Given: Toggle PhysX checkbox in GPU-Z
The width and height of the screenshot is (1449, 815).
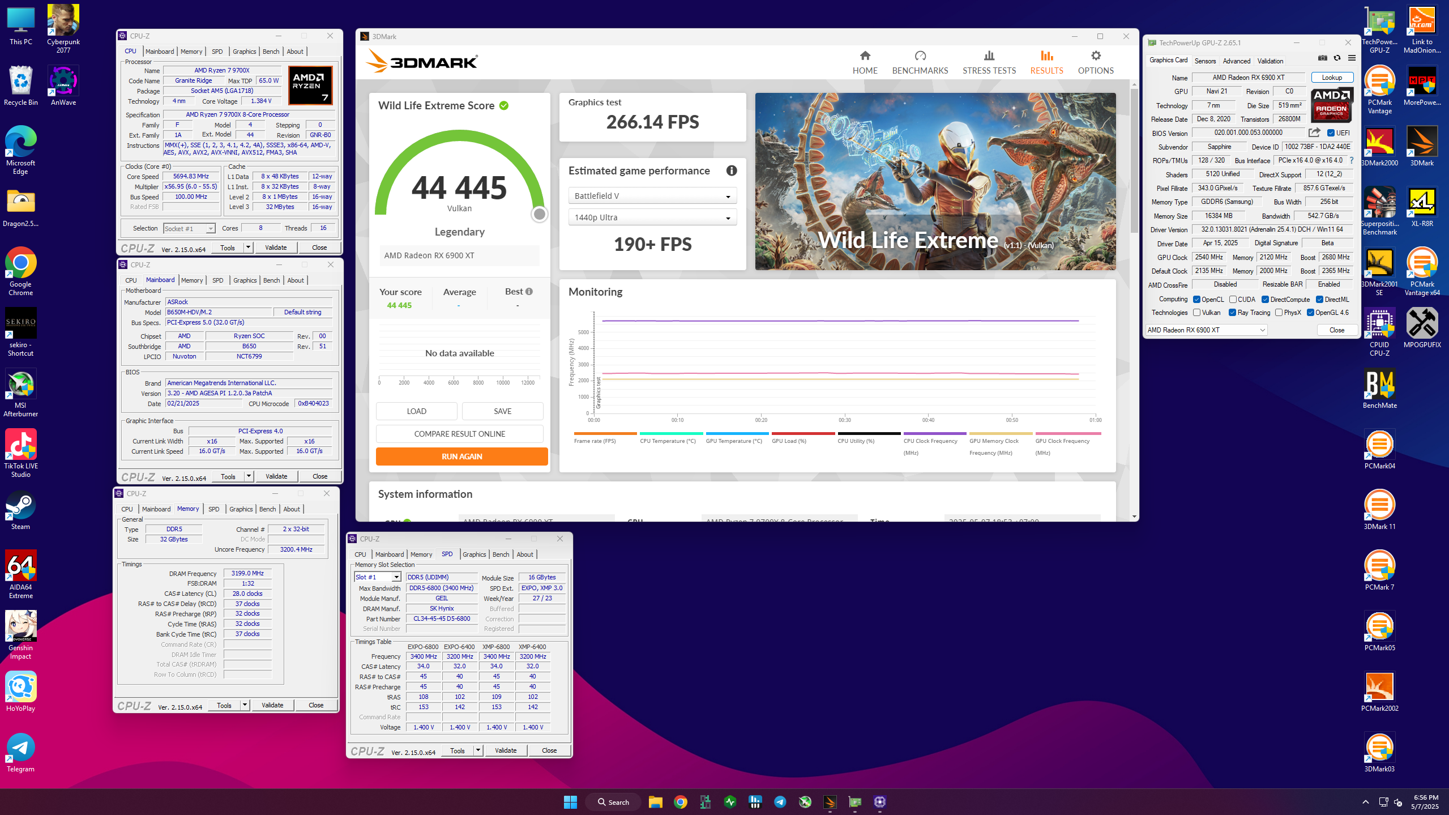Looking at the screenshot, I should tap(1279, 313).
